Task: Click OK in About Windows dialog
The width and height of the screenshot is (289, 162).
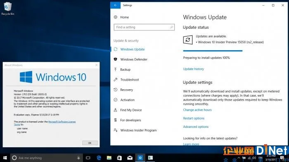Action: [x=90, y=143]
